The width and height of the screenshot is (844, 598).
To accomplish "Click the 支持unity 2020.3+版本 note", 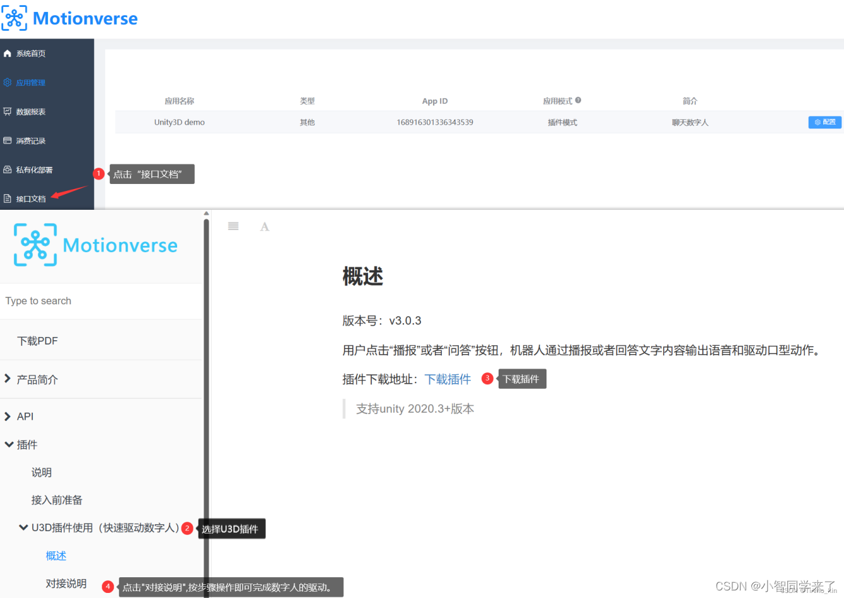I will (415, 409).
